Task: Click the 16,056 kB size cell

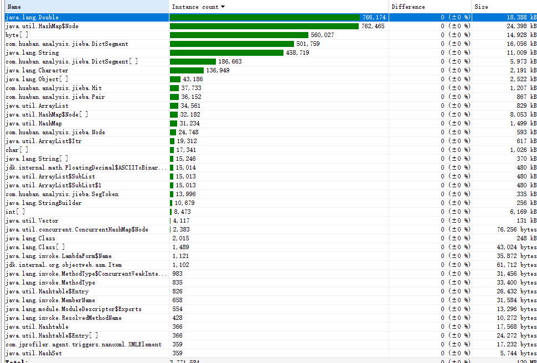Action: pos(504,44)
